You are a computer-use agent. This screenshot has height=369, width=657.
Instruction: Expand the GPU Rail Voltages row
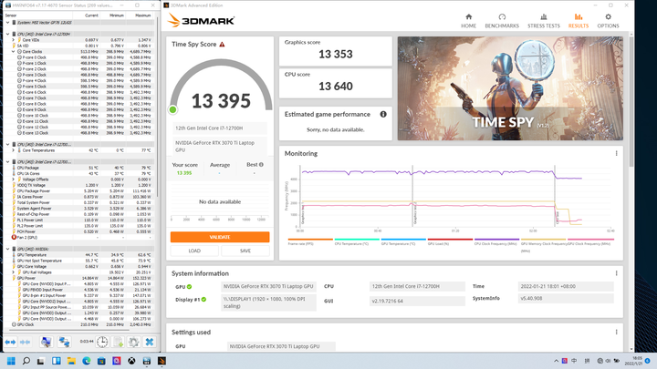[14, 272]
